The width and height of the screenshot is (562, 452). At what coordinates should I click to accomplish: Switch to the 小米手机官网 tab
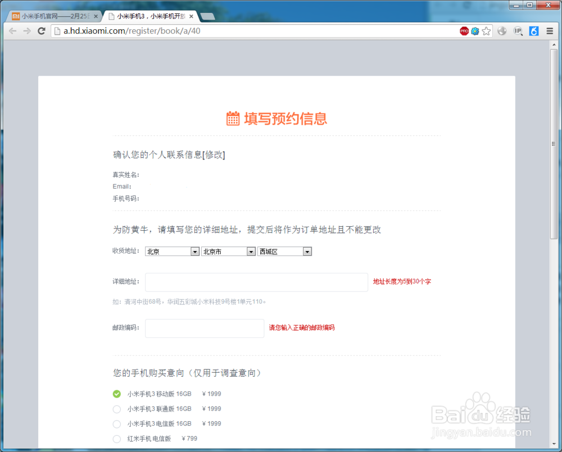click(54, 16)
